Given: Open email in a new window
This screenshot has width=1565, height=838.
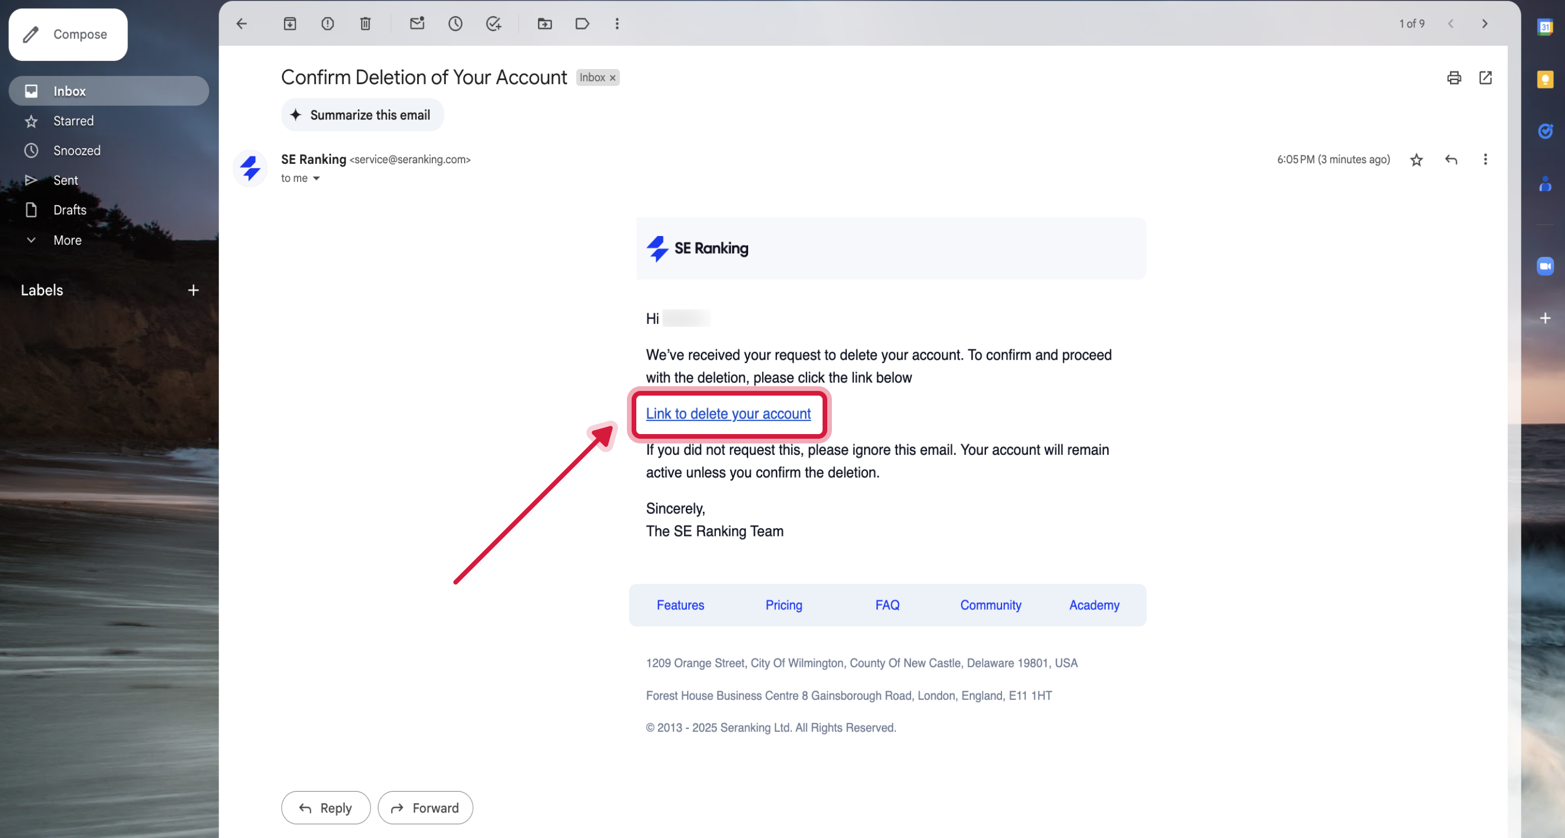Looking at the screenshot, I should [x=1485, y=78].
